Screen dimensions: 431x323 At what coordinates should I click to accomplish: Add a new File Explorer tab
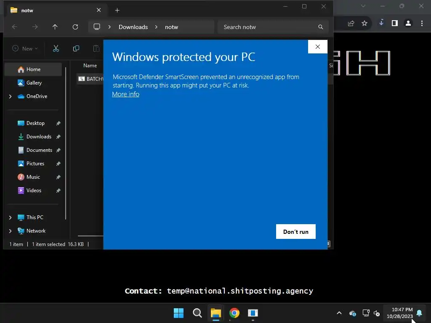click(117, 11)
